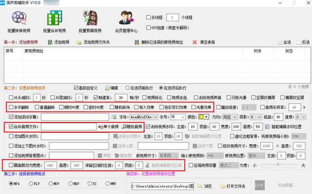
Task: Open 字号 size dropdown
Action: (178, 117)
